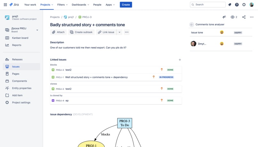Open the user profile avatar
258x147 pixels.
[251, 4]
